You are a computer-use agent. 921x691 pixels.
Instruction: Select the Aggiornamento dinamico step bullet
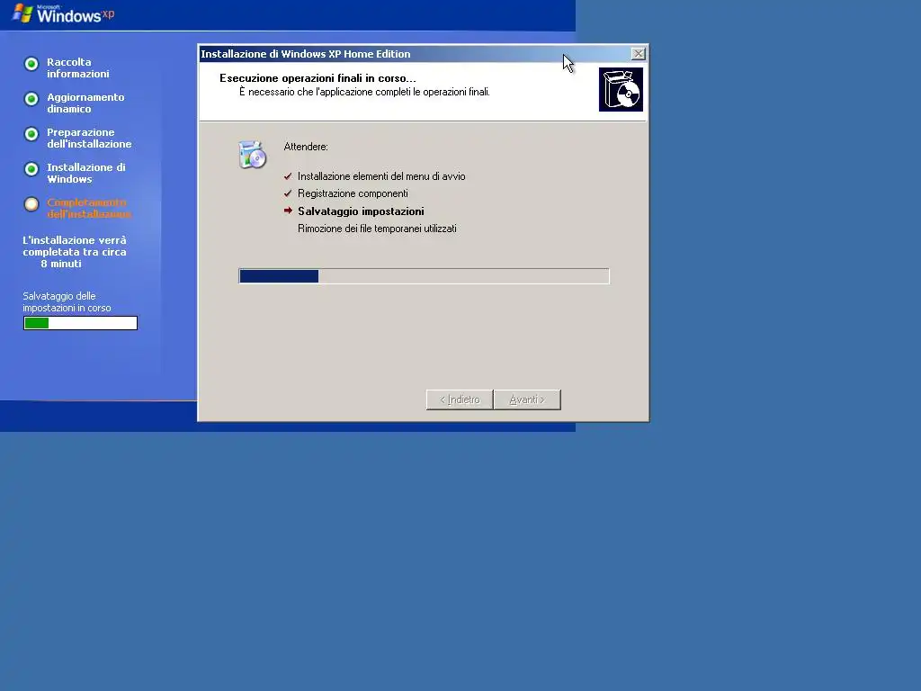click(31, 99)
